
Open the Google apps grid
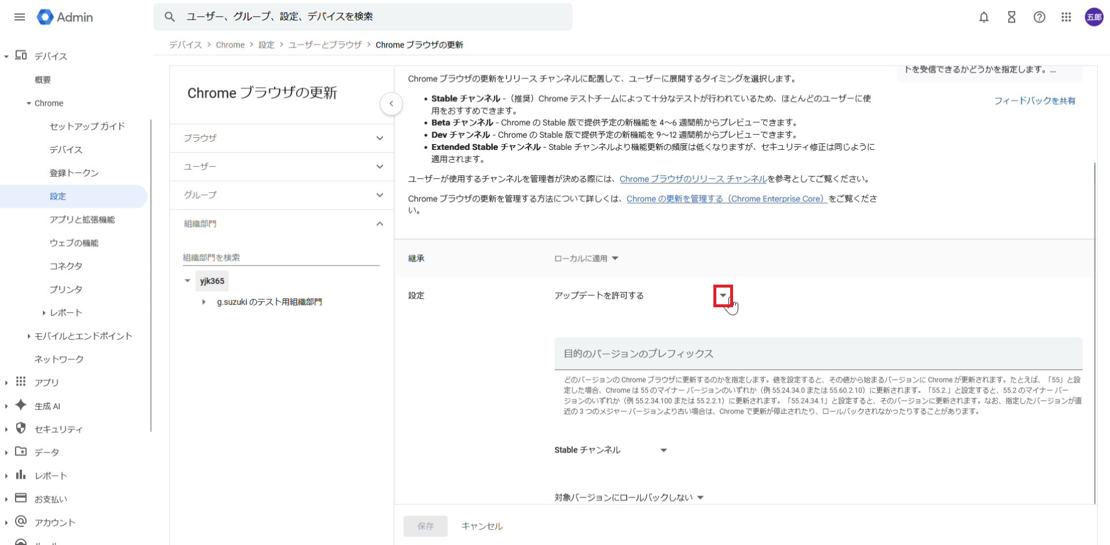[x=1066, y=17]
